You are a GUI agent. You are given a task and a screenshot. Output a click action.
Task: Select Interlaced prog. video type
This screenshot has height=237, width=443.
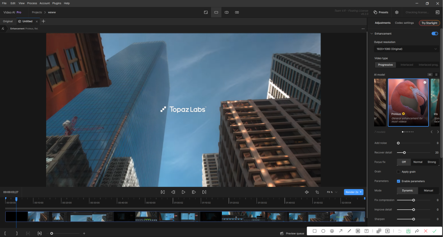(x=428, y=65)
